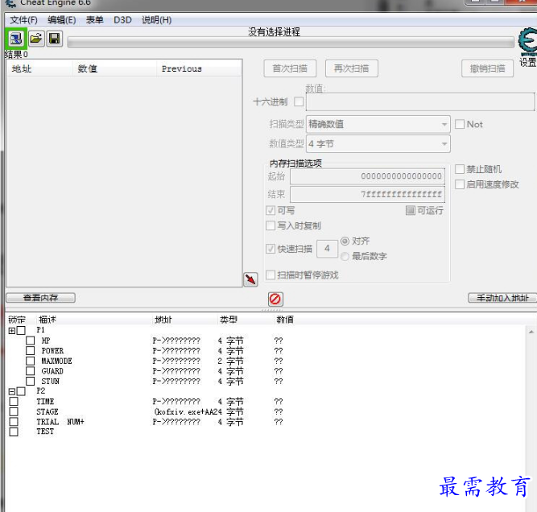Open 表单 menu

(94, 20)
